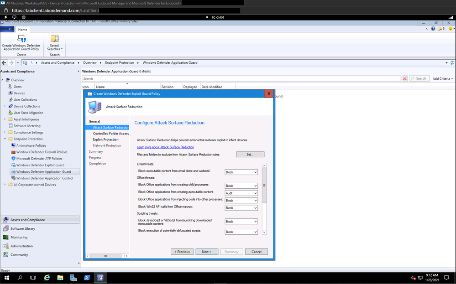Open the notifications bell icon
The width and height of the screenshot is (456, 284).
pyautogui.click(x=440, y=29)
